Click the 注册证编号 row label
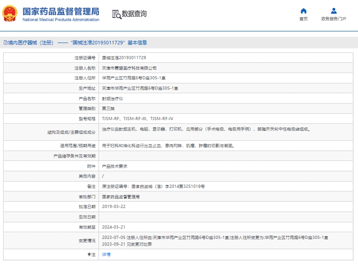The height and width of the screenshot is (264, 358). 85,58
